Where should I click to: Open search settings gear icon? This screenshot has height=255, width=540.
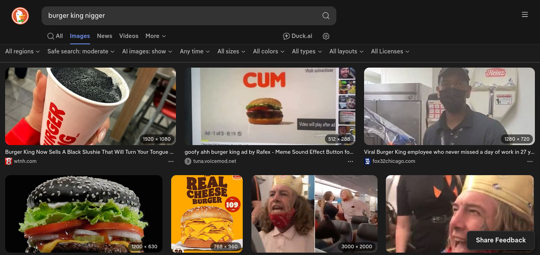click(x=326, y=36)
